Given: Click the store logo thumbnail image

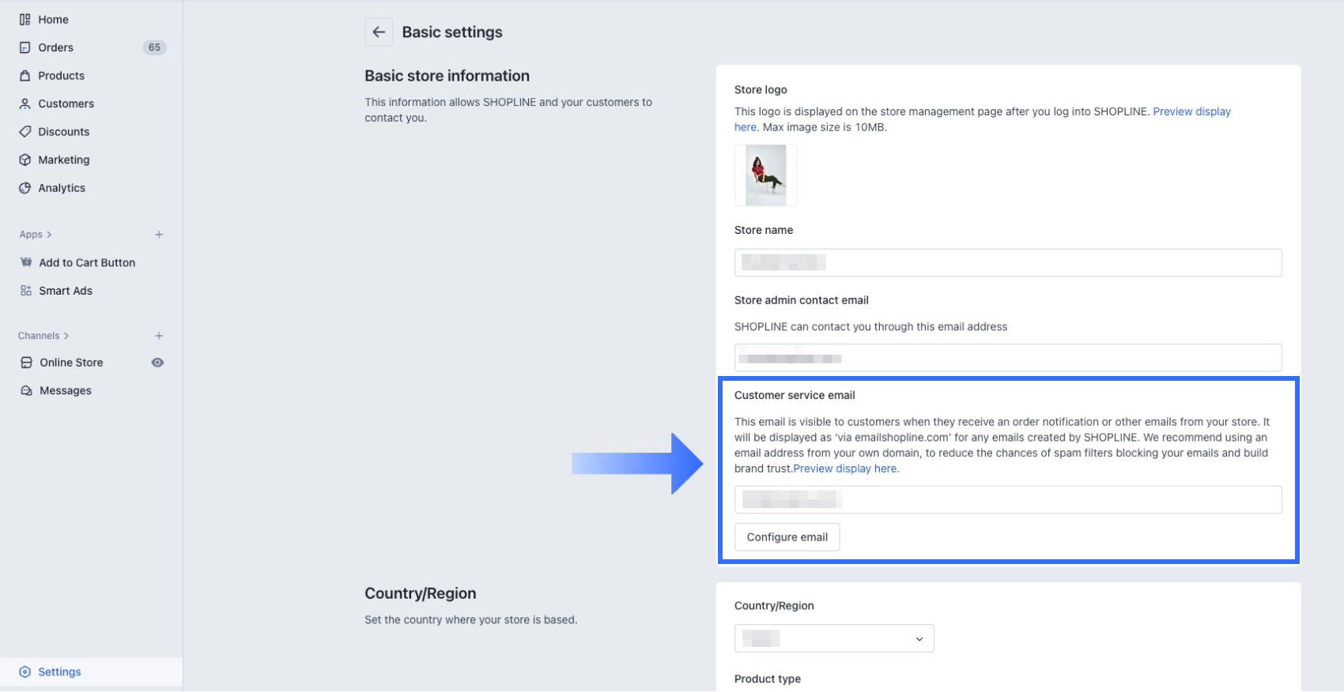Looking at the screenshot, I should [765, 175].
